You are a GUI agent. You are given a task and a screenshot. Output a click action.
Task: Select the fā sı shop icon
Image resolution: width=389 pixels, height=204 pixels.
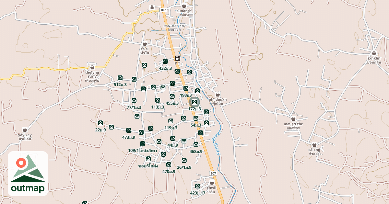145,44
